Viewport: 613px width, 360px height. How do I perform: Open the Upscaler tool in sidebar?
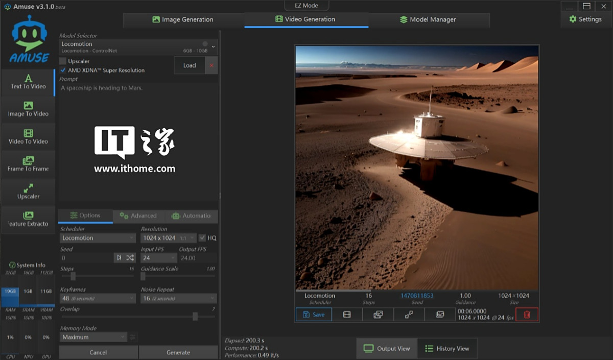tap(28, 192)
